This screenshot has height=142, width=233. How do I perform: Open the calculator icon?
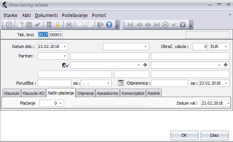[49, 25]
